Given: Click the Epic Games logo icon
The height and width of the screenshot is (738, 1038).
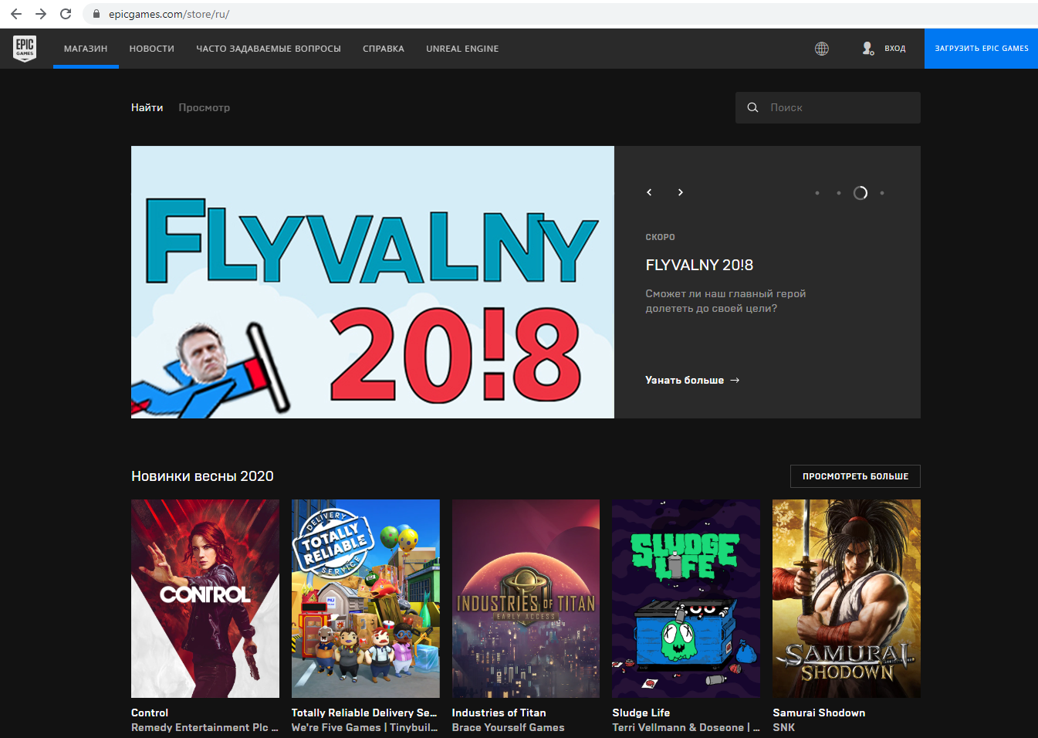Looking at the screenshot, I should (25, 48).
